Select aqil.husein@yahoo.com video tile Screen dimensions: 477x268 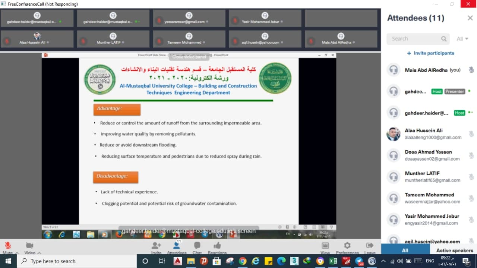point(265,39)
